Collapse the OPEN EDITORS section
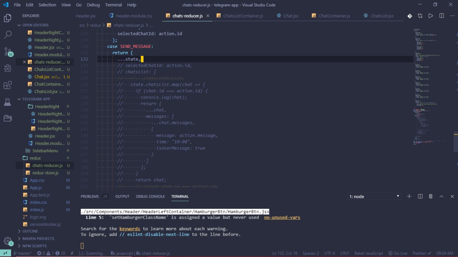This screenshot has height=257, width=458. pyautogui.click(x=35, y=25)
